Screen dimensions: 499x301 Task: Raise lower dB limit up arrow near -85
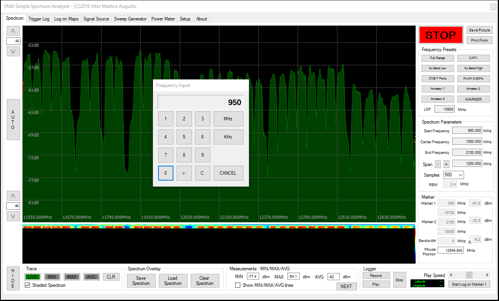pyautogui.click(x=13, y=196)
